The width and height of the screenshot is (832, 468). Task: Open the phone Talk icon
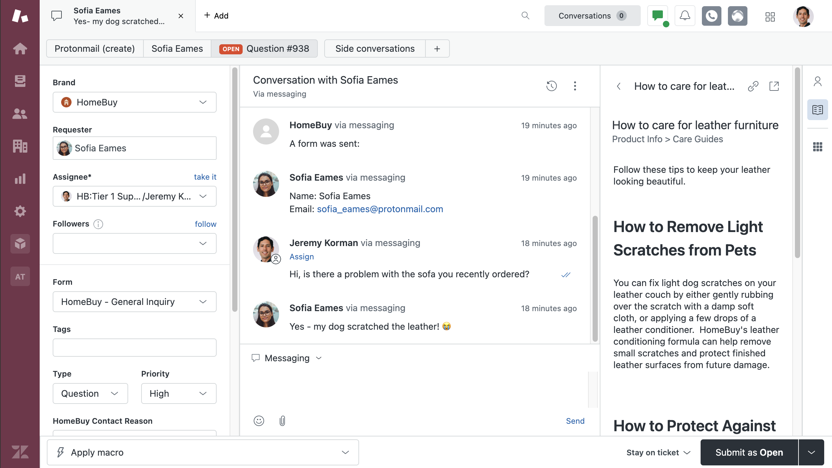pos(711,16)
